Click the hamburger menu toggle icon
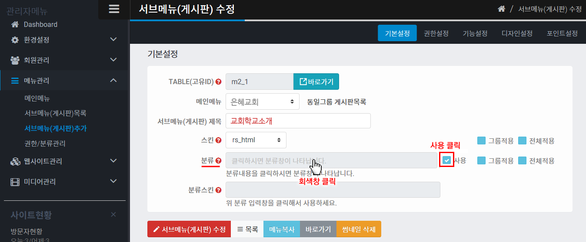Screen dimensions: 586x242 [x=114, y=9]
